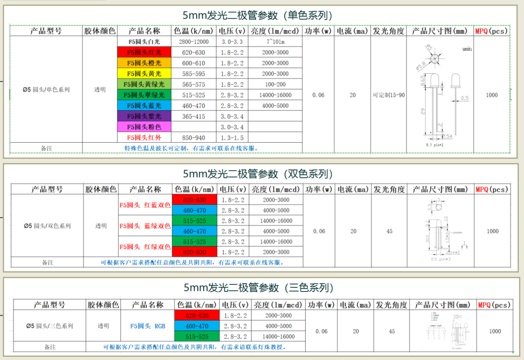Image resolution: width=524 pixels, height=360 pixels.
Task: Click the pink F5圆头粉色 cell
Action: coord(144,127)
